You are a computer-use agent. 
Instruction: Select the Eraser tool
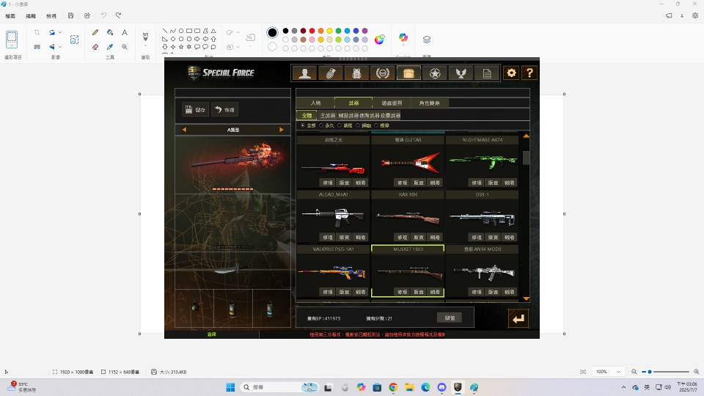[95, 47]
